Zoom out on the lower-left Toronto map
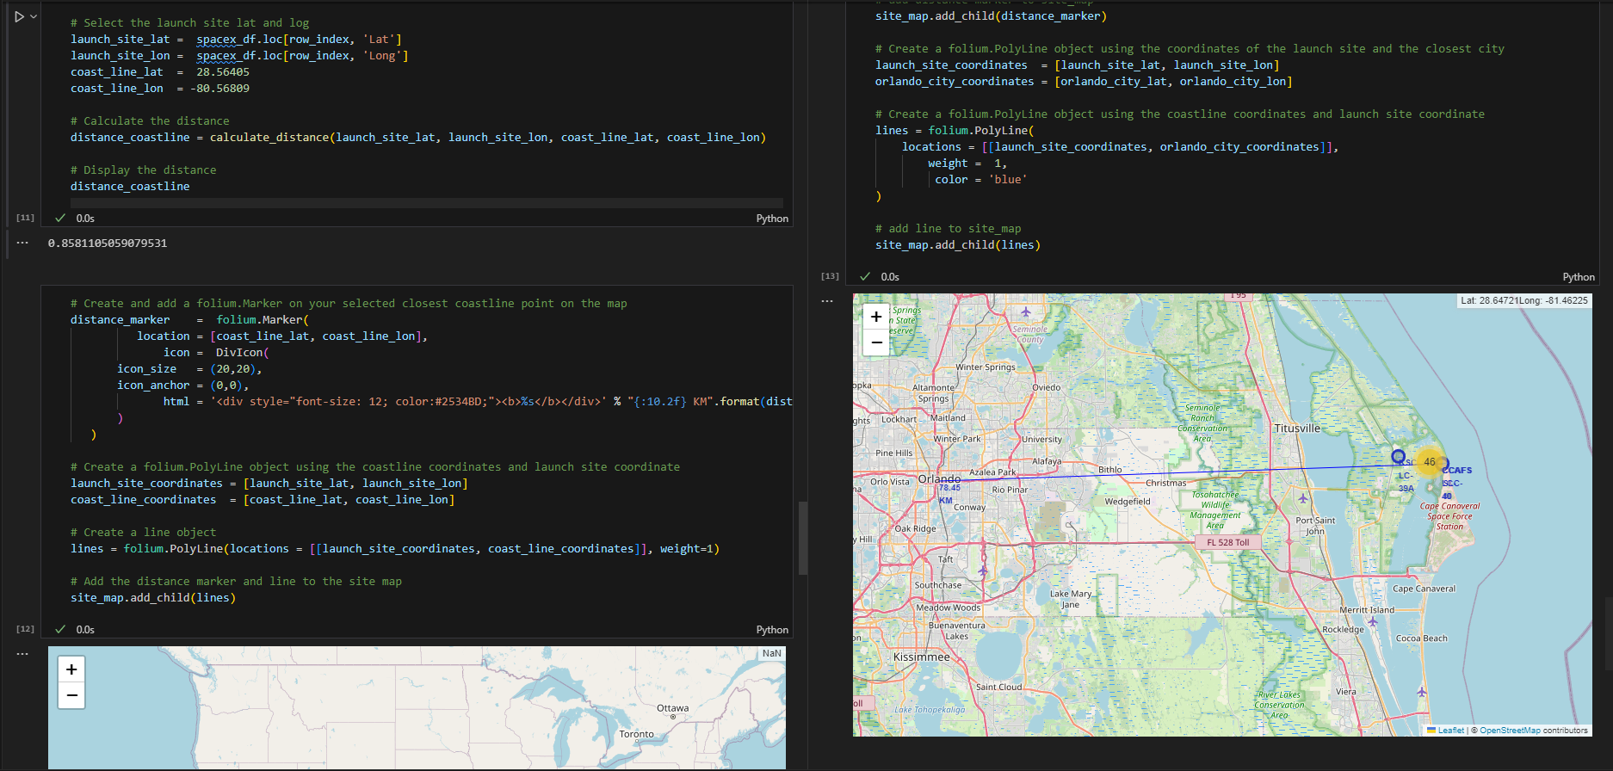 pyautogui.click(x=71, y=695)
